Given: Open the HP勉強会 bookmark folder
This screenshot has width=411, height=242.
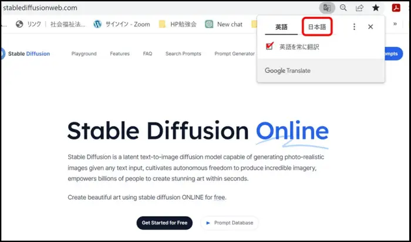Looking at the screenshot, I should 178,24.
